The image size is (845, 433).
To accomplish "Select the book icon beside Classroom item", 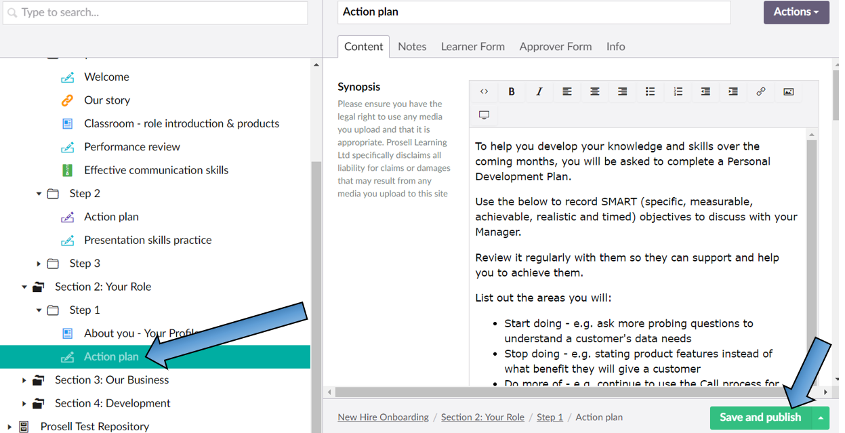I will pos(68,123).
